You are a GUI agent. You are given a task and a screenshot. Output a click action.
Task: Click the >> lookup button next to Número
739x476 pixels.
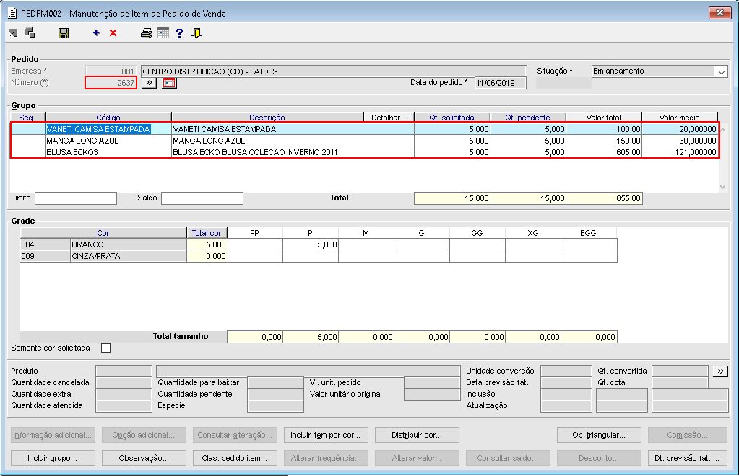[x=149, y=83]
